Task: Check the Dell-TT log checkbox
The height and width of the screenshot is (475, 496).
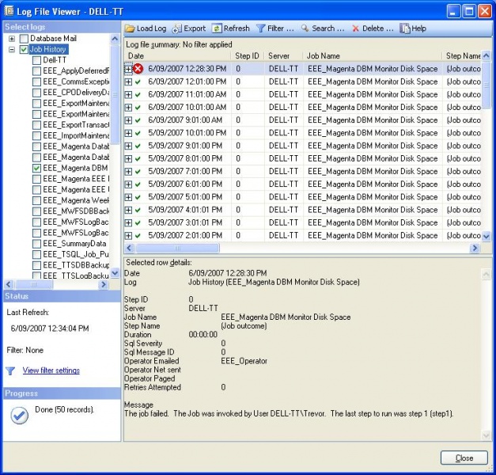Action: tap(36, 60)
